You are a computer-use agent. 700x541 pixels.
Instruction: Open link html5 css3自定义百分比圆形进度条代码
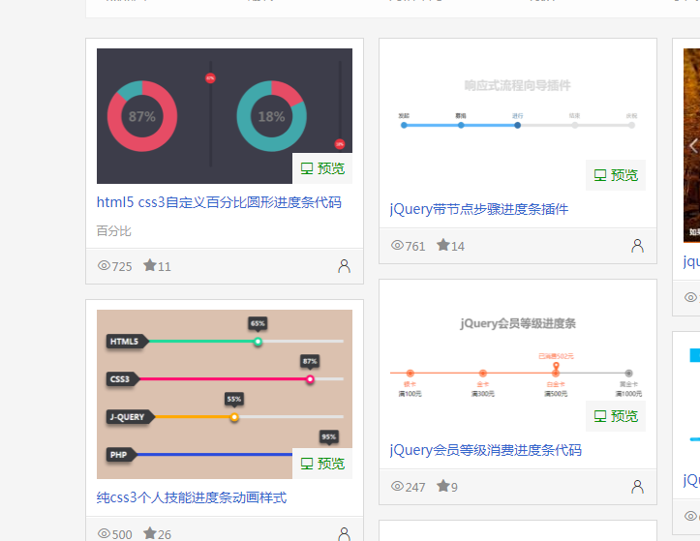pyautogui.click(x=219, y=203)
